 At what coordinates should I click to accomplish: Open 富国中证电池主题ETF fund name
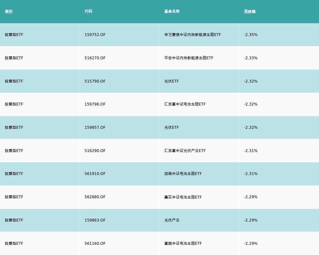pos(183,244)
